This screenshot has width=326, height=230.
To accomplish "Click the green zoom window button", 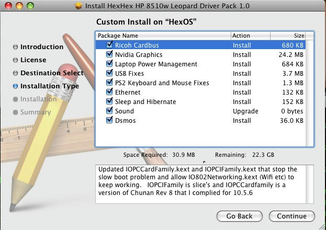I will click(30, 6).
